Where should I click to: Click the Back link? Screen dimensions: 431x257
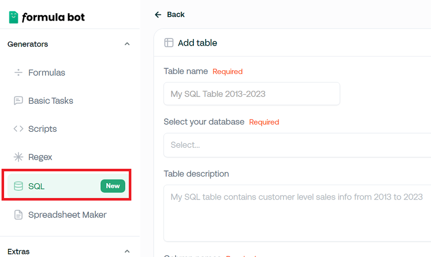(x=175, y=14)
